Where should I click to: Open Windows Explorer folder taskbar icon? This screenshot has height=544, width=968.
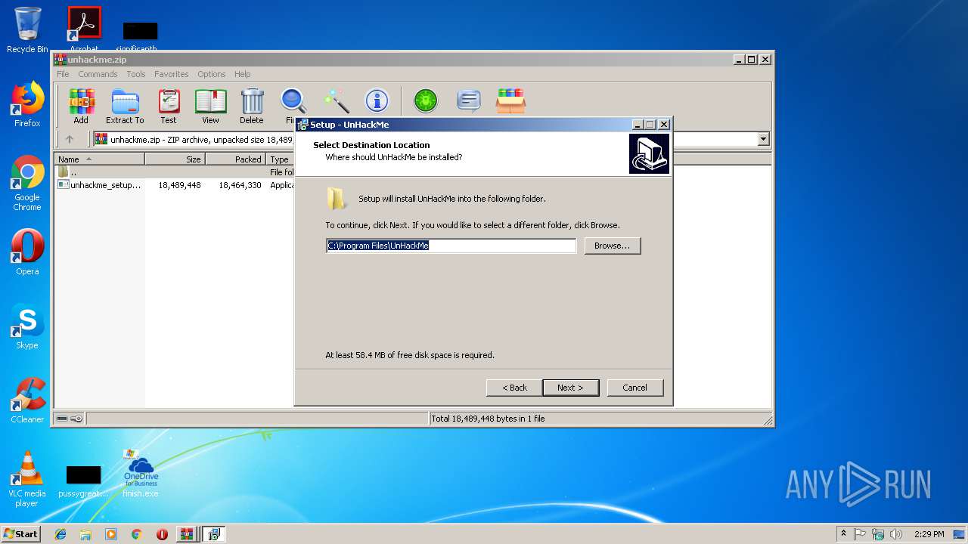[85, 534]
